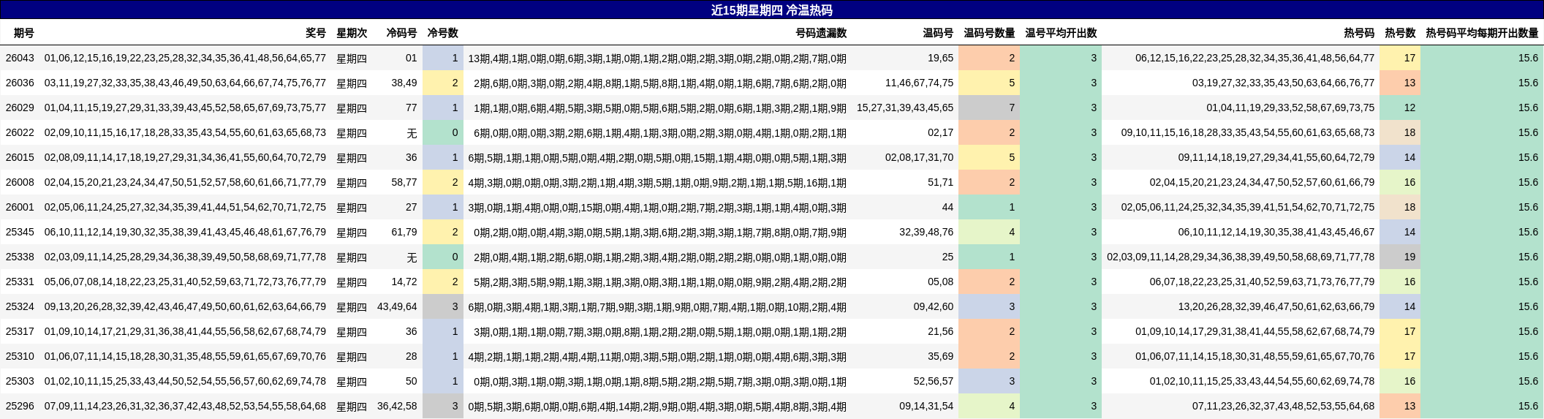Select the '冷号数' column header
Image resolution: width=1544 pixels, height=419 pixels.
[442, 33]
